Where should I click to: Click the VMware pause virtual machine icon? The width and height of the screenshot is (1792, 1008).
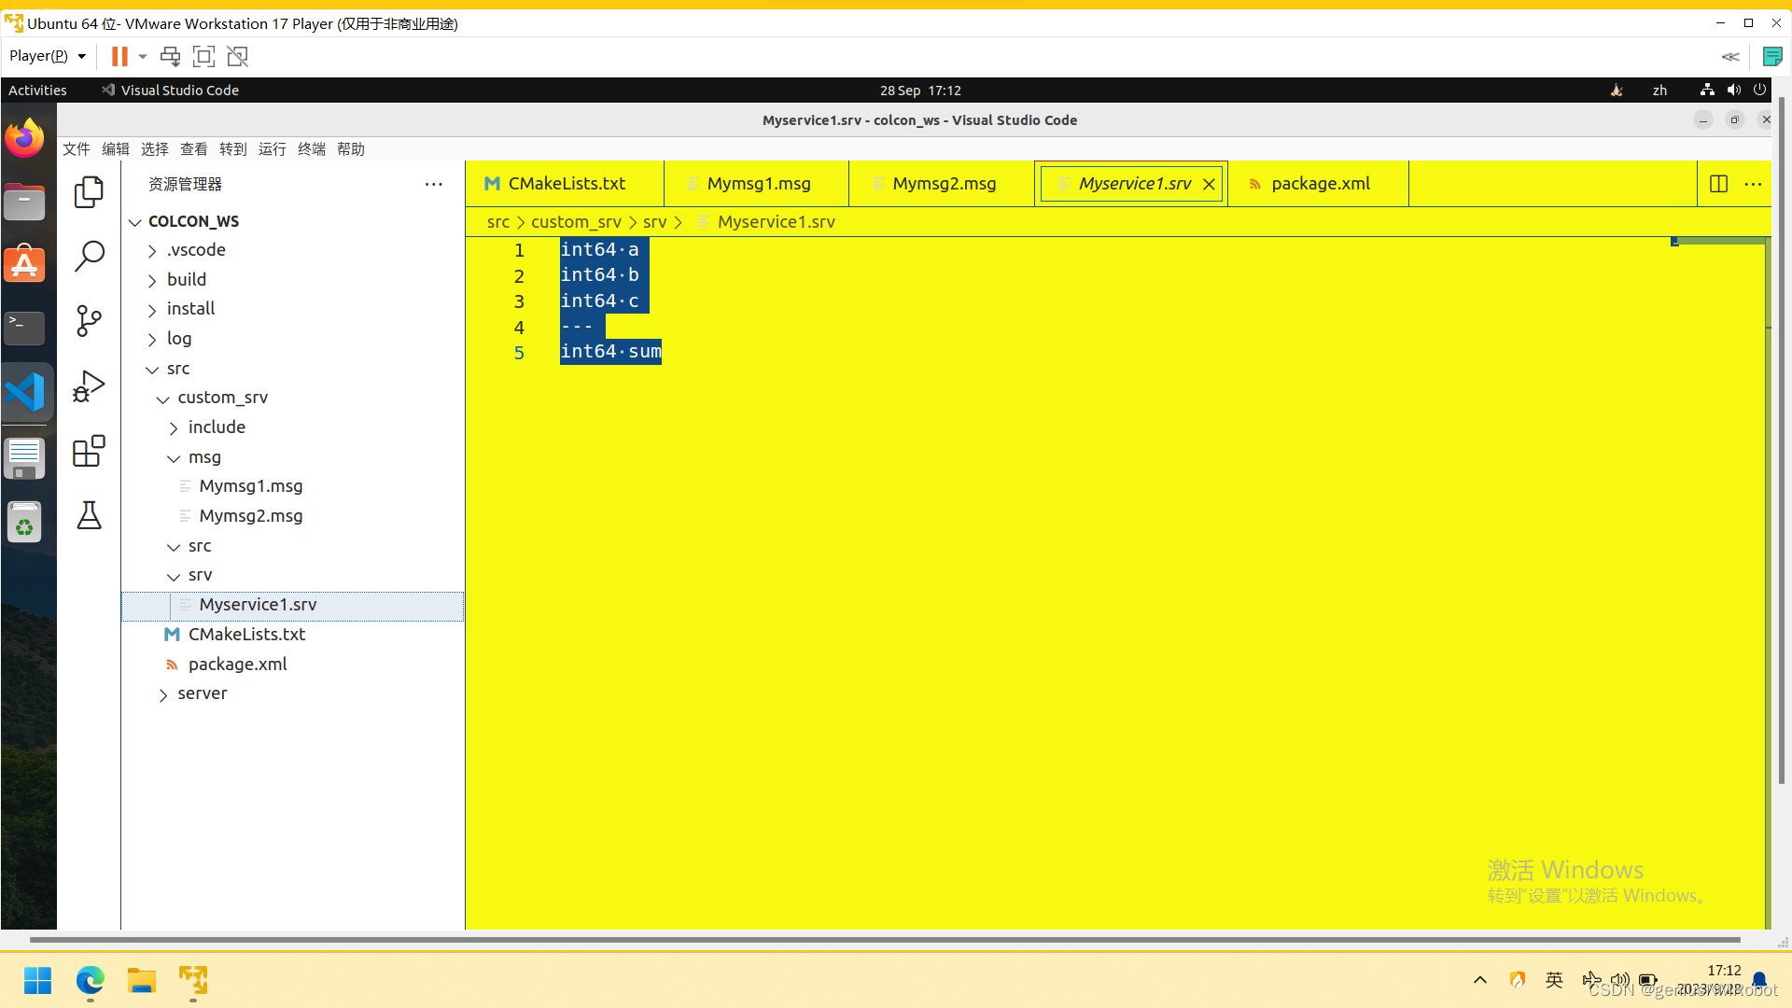[x=120, y=56]
